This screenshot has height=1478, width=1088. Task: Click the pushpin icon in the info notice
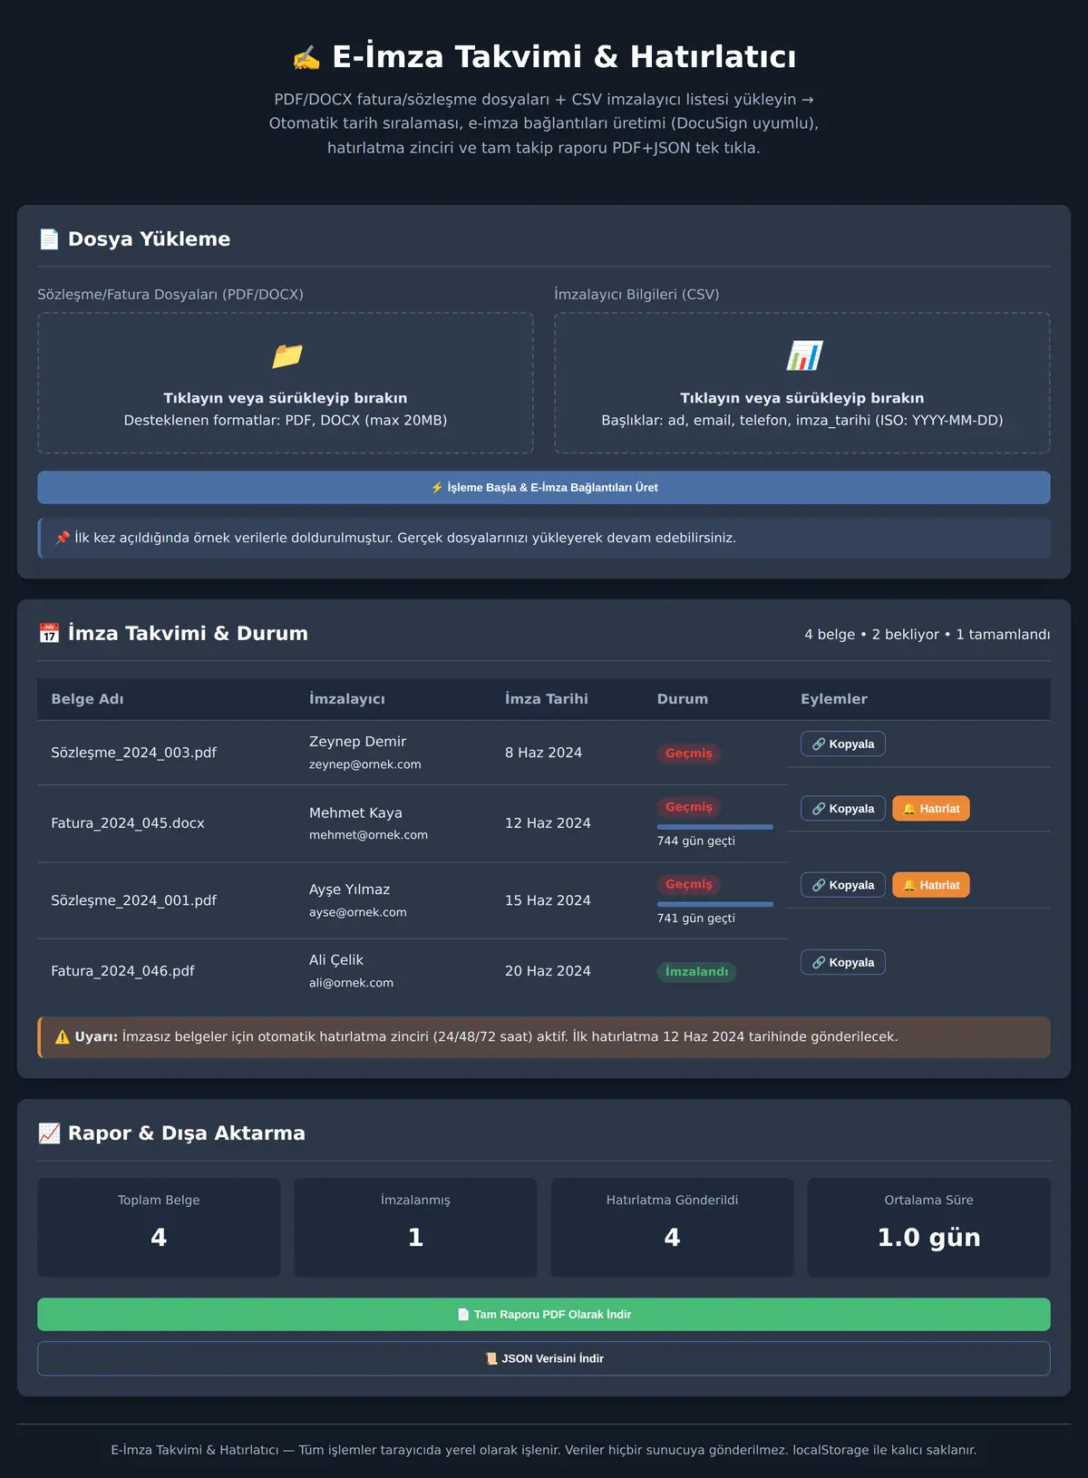coord(63,538)
